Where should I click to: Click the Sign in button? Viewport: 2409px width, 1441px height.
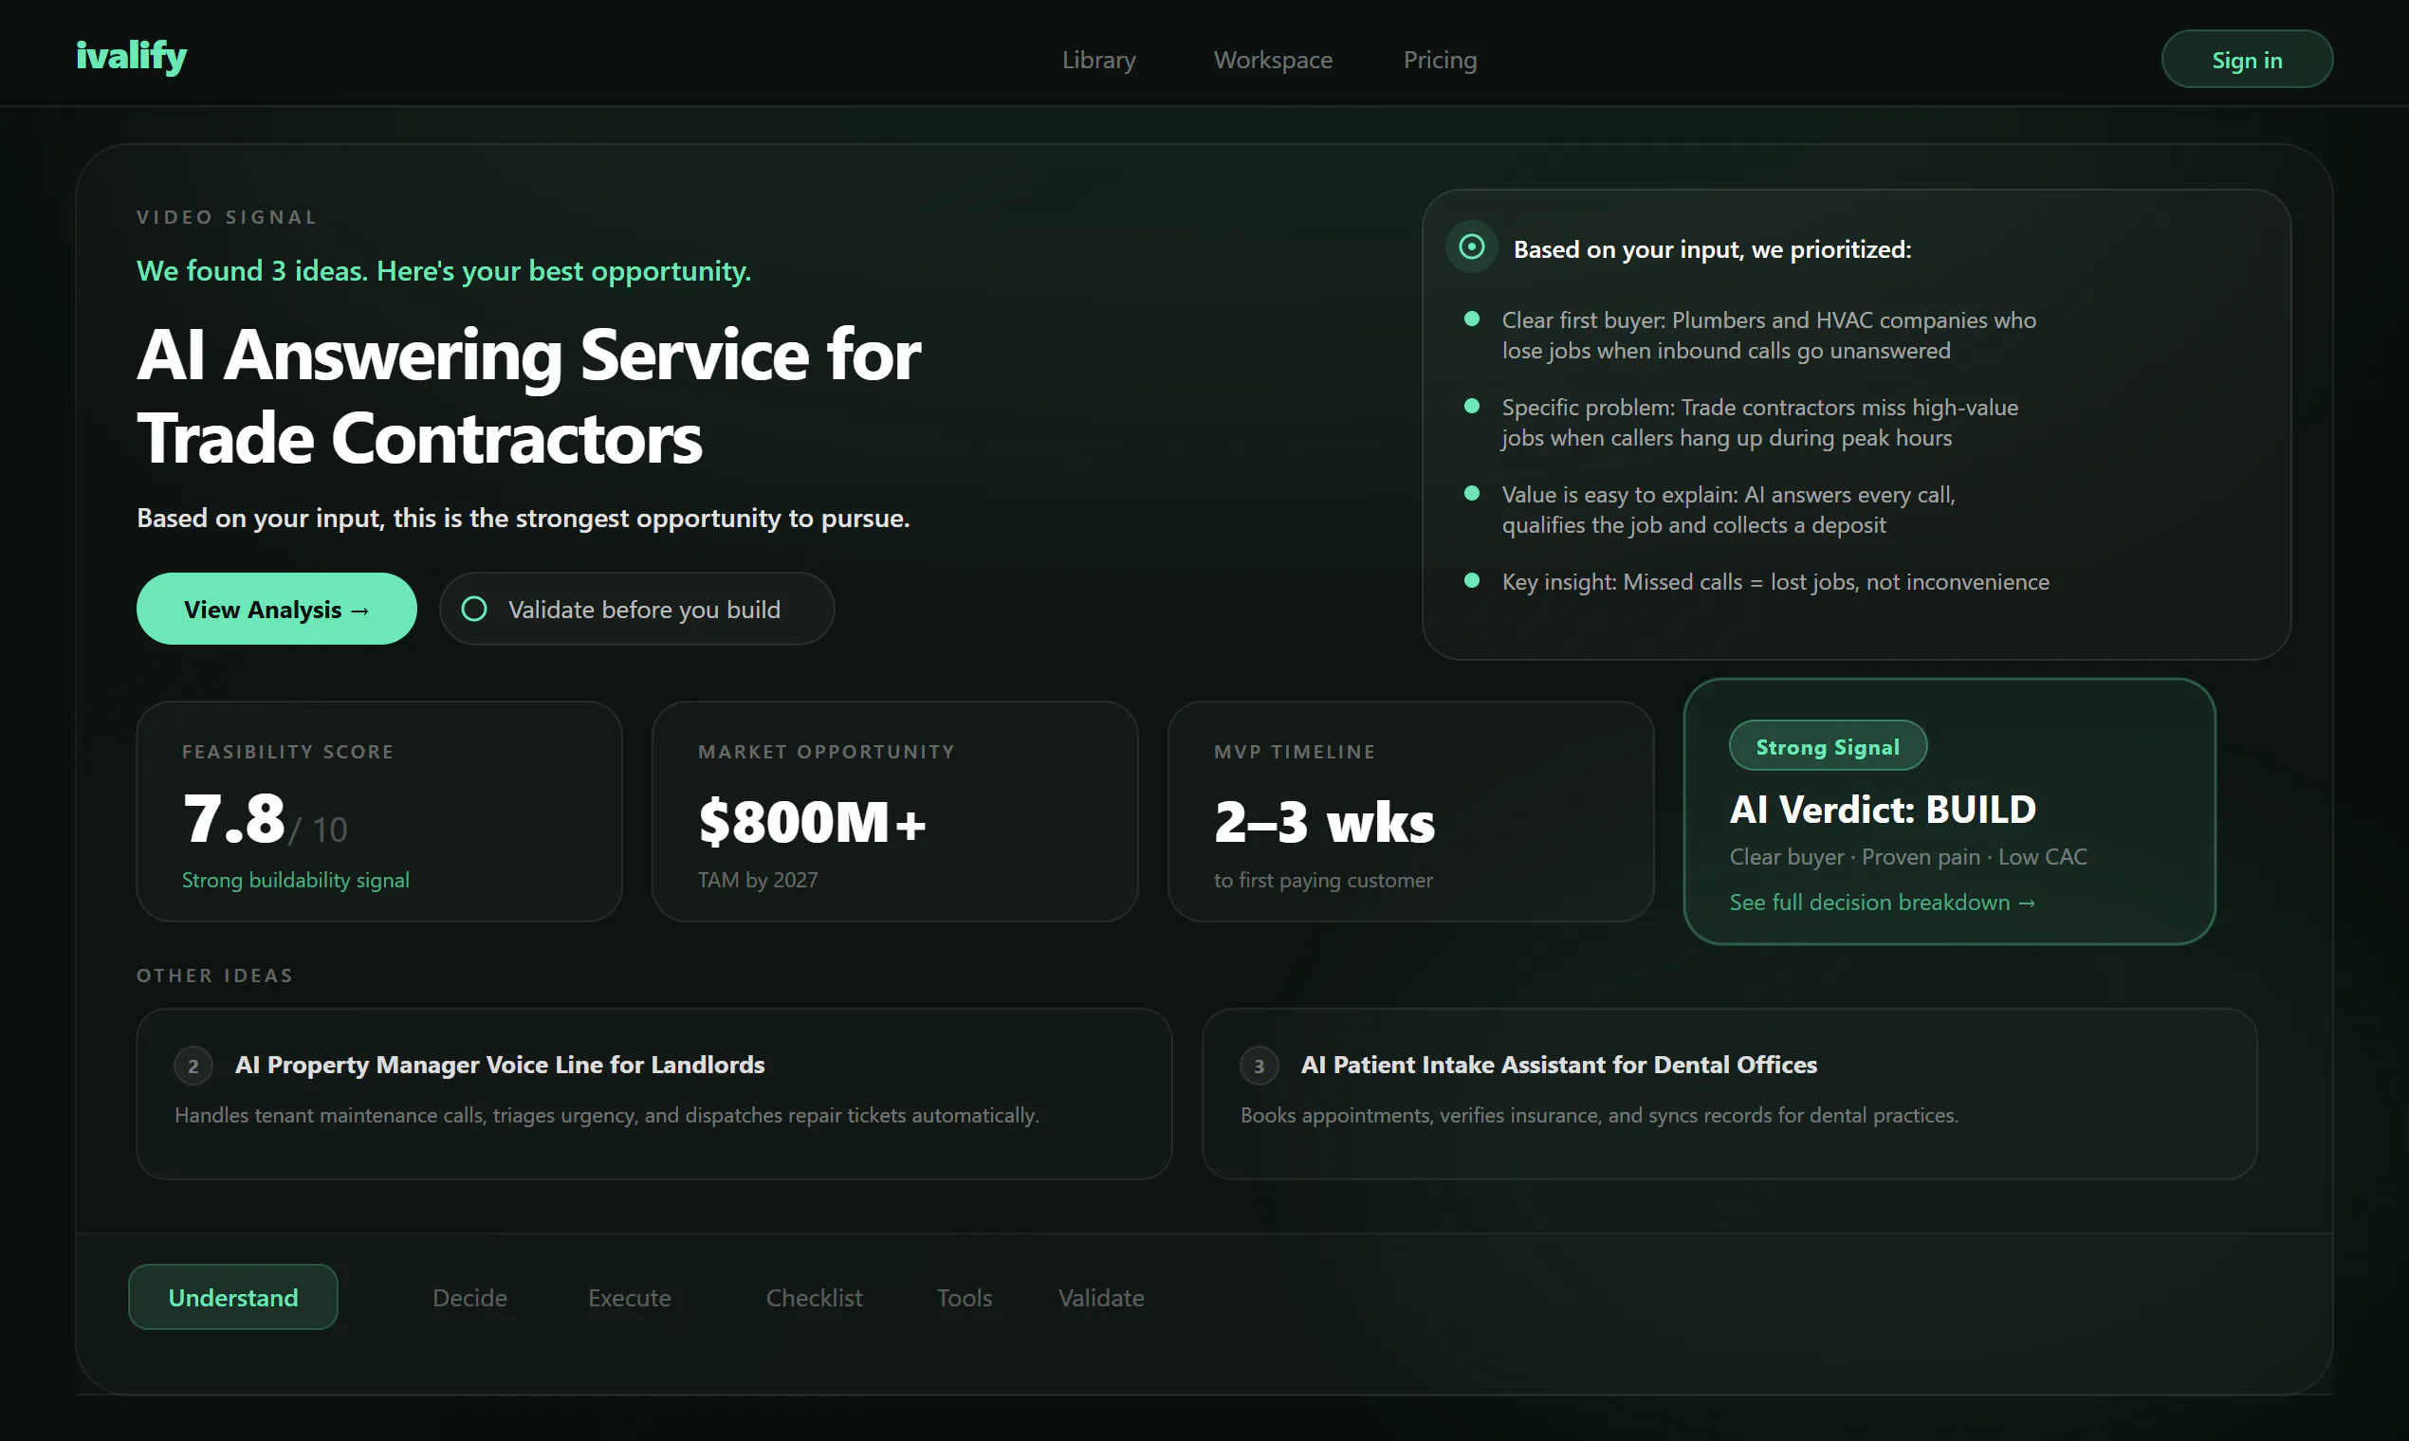coord(2247,59)
